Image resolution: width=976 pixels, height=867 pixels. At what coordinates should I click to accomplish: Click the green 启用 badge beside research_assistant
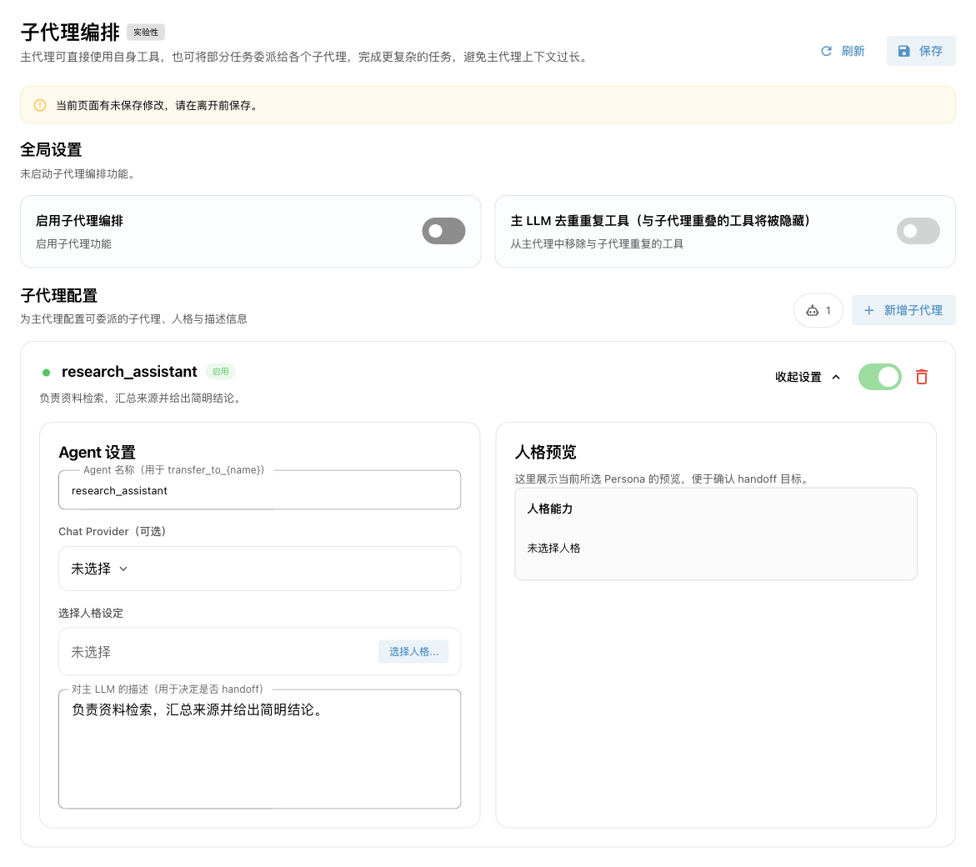(x=220, y=372)
